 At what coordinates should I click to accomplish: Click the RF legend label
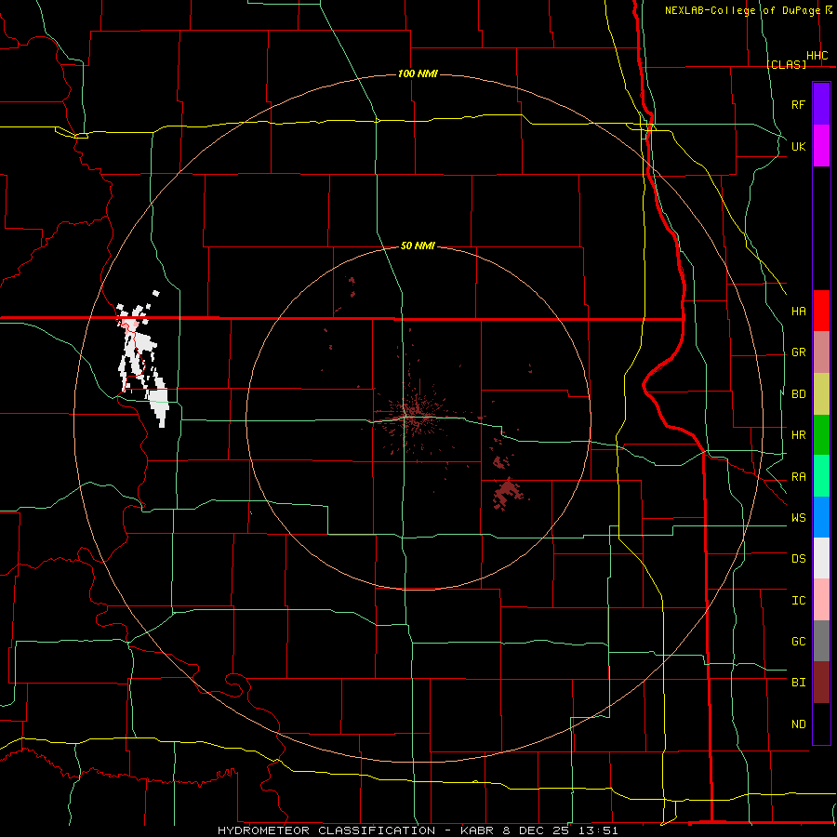798,104
